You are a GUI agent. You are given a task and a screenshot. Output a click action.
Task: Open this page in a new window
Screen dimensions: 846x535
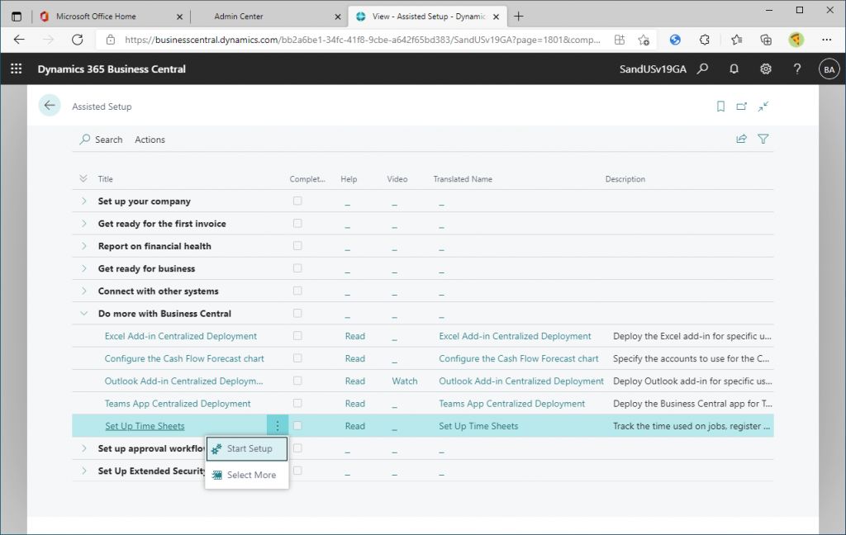click(x=742, y=107)
